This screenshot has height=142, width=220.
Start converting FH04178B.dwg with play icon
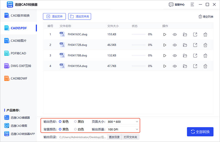tap(165, 56)
